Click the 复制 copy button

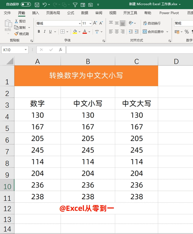point(20,28)
